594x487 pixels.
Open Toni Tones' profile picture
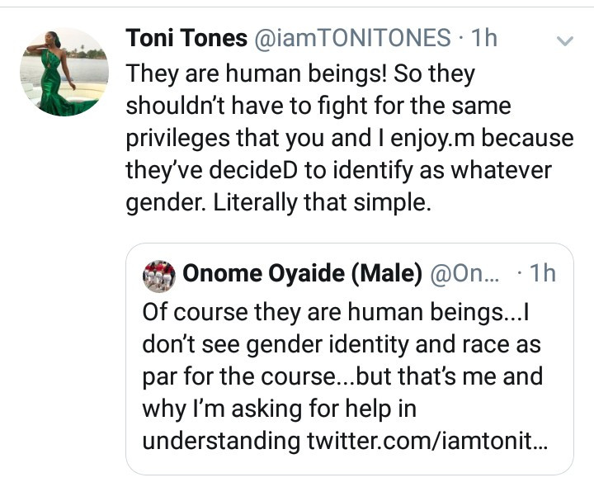pyautogui.click(x=64, y=71)
